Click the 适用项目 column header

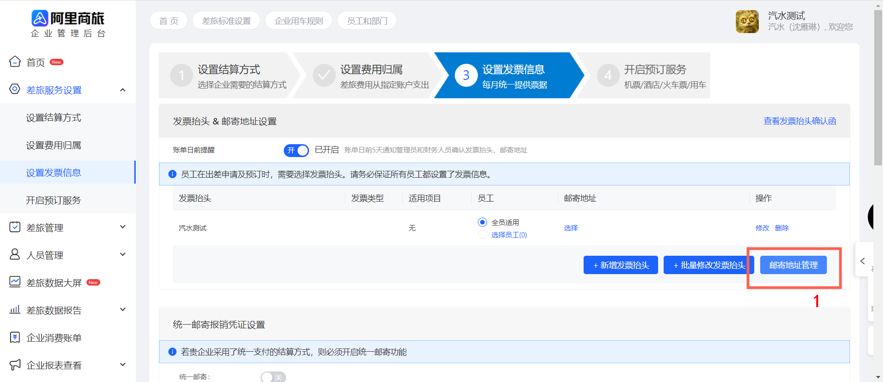(x=424, y=198)
